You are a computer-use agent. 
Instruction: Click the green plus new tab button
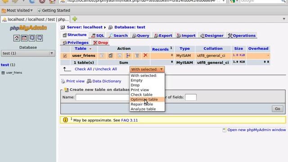[75, 19]
